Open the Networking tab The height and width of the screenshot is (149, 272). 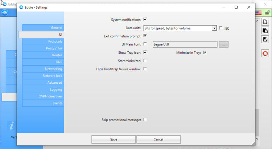[43, 69]
